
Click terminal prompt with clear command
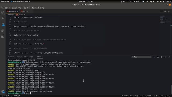[19, 93]
